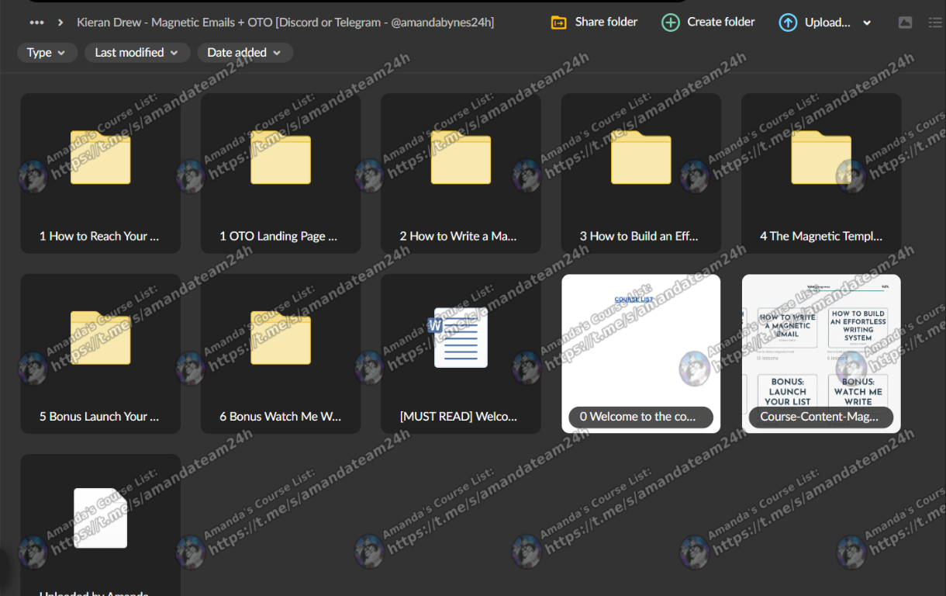This screenshot has width=946, height=596.
Task: Open the 'Course-Content-Mag...' image thumbnail
Action: (820, 353)
